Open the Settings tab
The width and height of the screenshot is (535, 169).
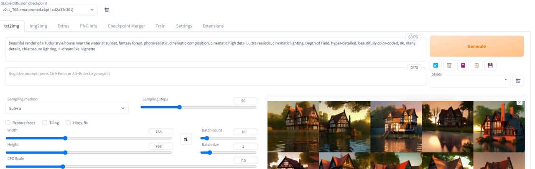point(184,26)
